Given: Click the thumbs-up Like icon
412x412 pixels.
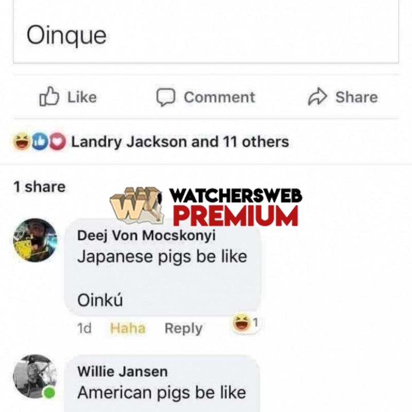Looking at the screenshot, I should 49,96.
